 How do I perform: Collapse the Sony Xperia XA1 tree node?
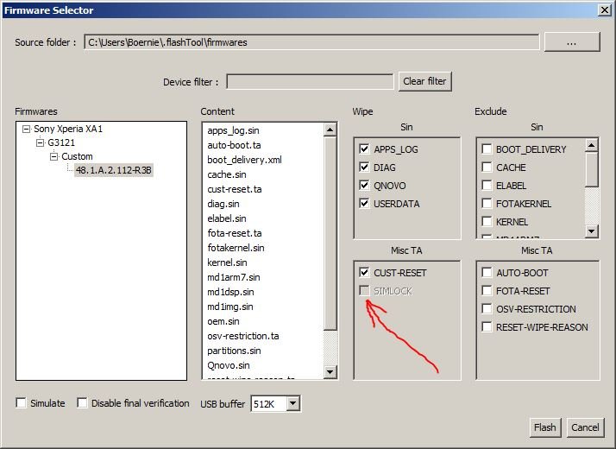[26, 129]
